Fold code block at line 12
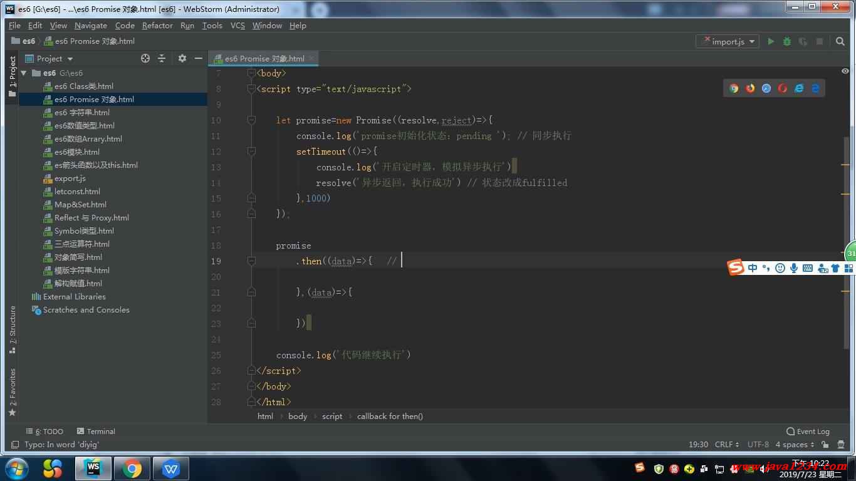This screenshot has width=856, height=481. pyautogui.click(x=251, y=152)
